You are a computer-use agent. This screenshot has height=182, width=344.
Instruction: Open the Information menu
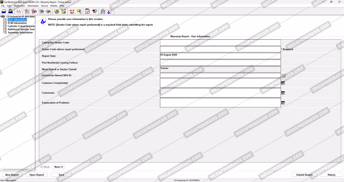click(33, 6)
